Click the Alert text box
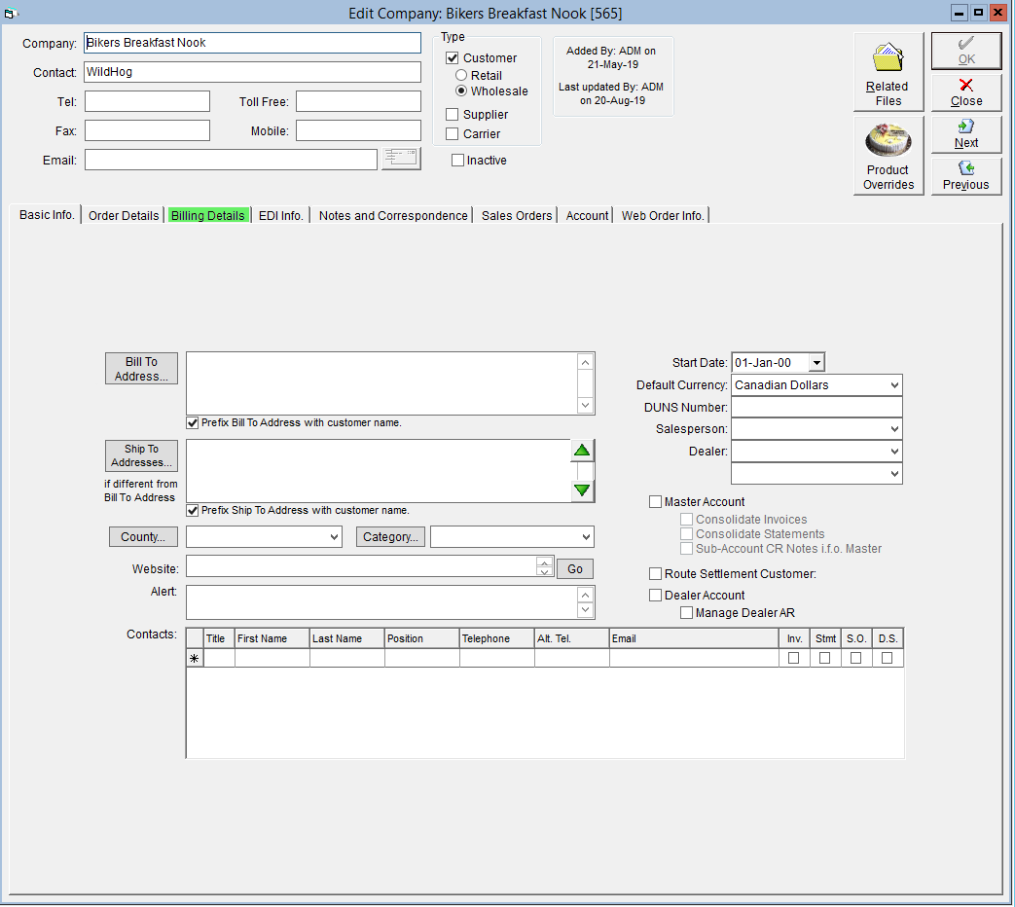 pos(381,602)
